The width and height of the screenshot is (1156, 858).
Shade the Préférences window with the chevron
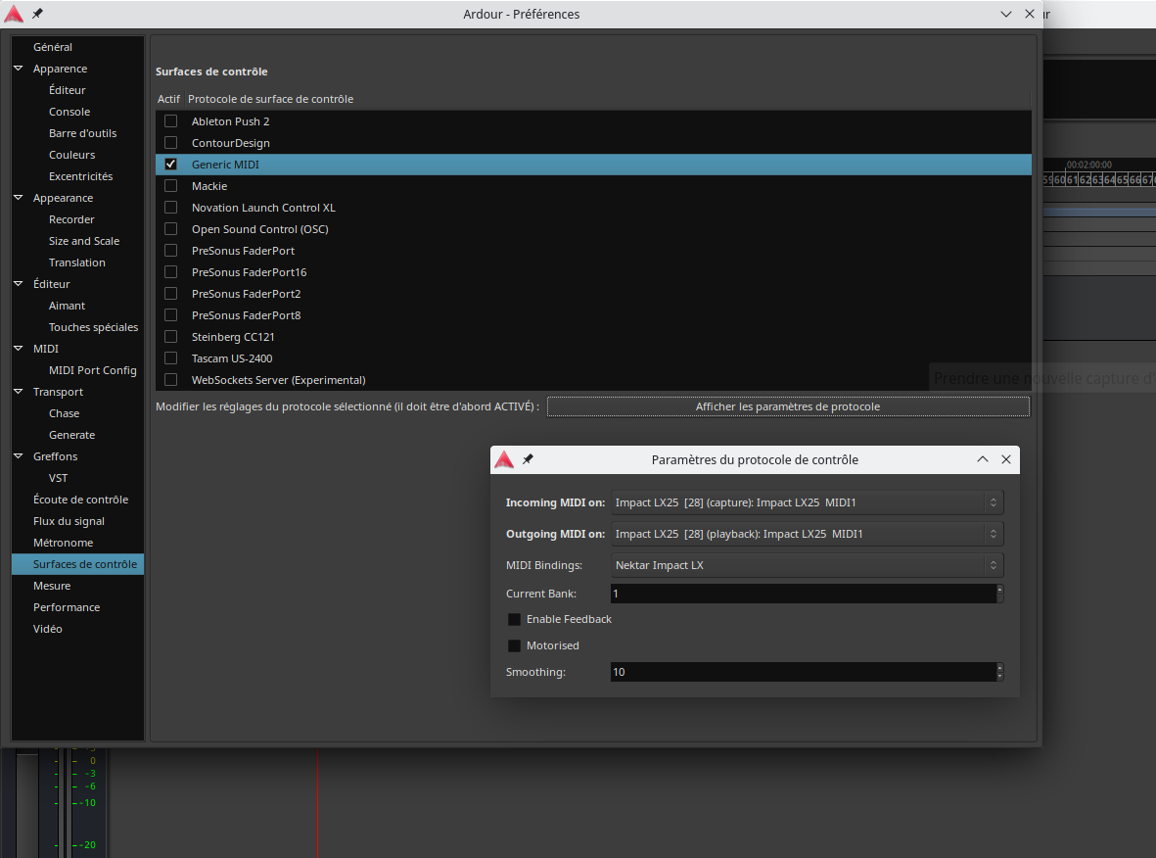point(1005,14)
